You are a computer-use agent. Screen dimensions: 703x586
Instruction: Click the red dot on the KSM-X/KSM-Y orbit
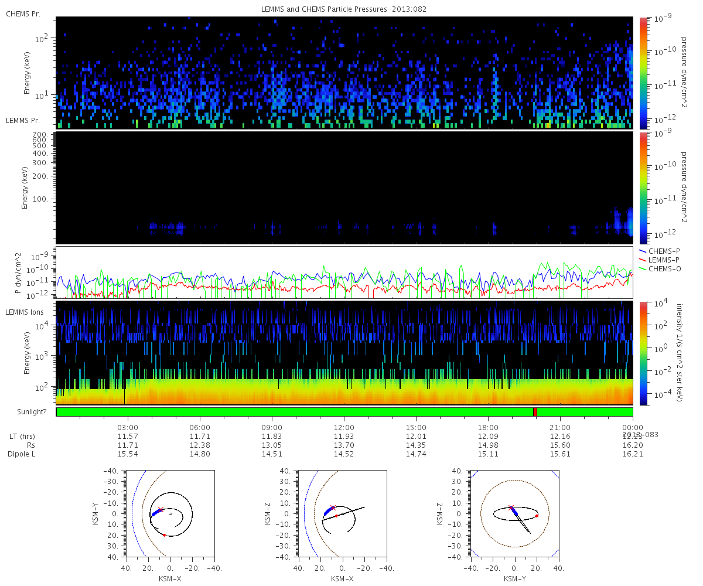(164, 535)
